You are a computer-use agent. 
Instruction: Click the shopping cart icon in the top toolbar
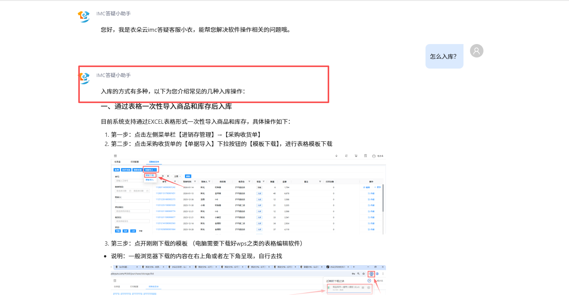click(x=355, y=156)
